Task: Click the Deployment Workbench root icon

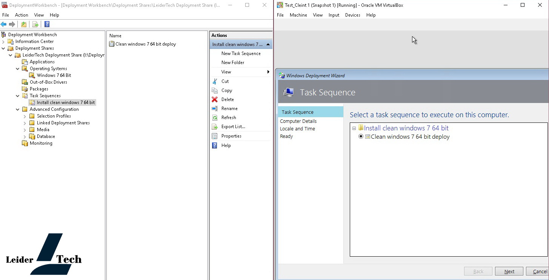Action: coord(4,35)
